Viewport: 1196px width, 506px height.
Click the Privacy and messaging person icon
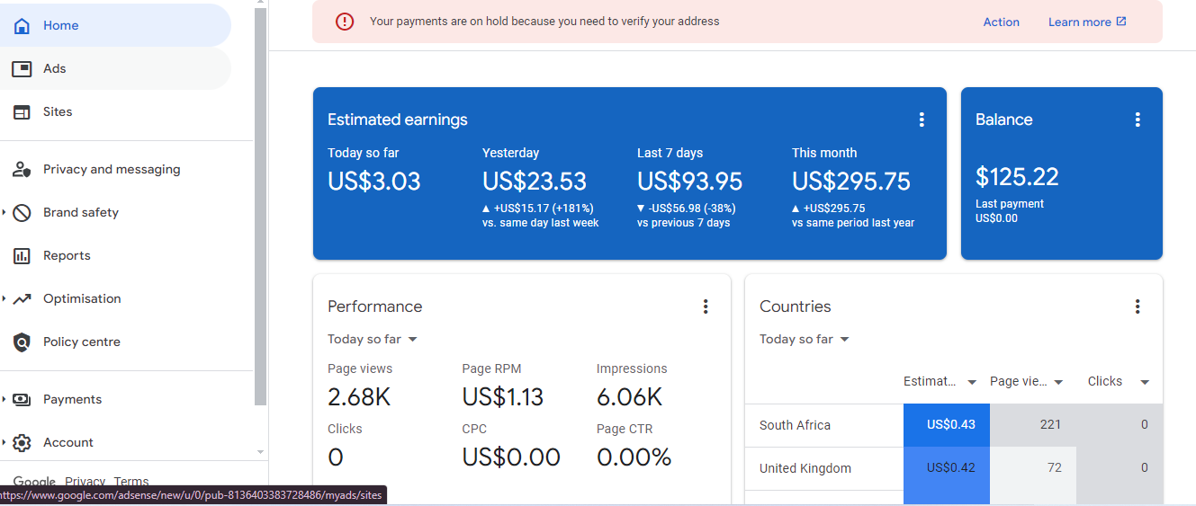pyautogui.click(x=22, y=169)
